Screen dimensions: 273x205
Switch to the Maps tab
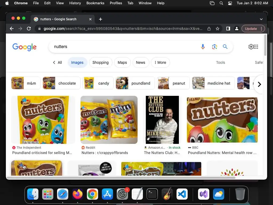pyautogui.click(x=122, y=62)
